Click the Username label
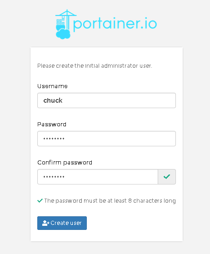 tap(52, 86)
